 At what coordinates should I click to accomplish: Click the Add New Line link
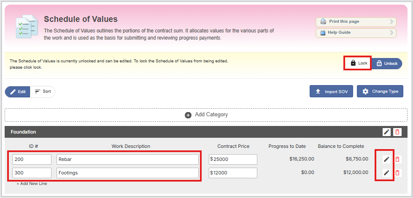pos(32,184)
